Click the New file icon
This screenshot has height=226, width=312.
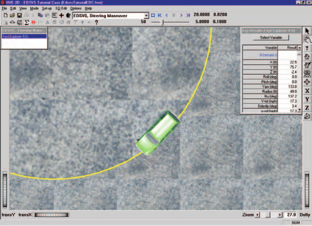click(6, 15)
